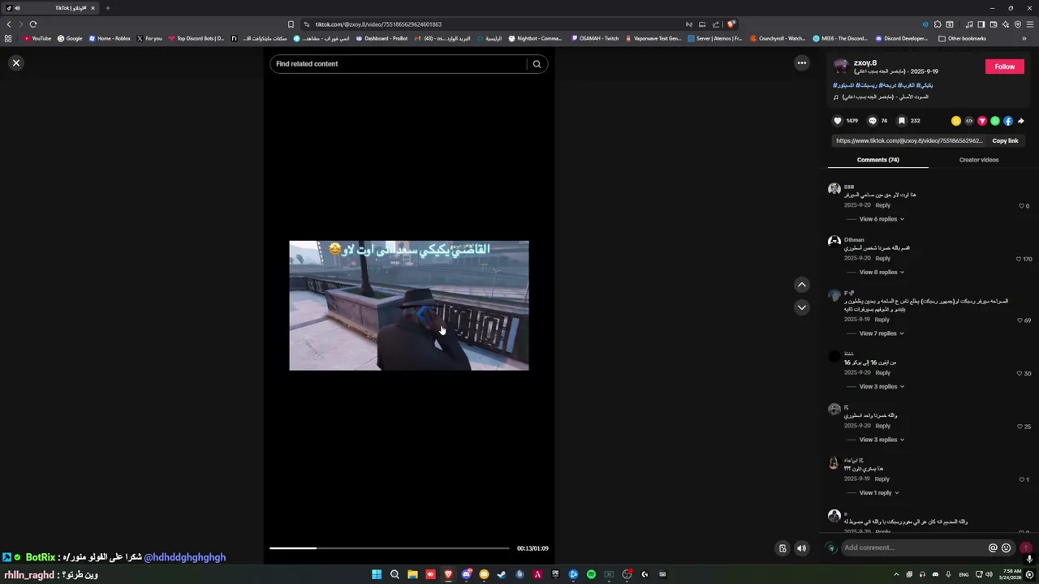Screen dimensions: 1039x584
Task: Show hidden system tray icons chevron
Action: point(896,574)
